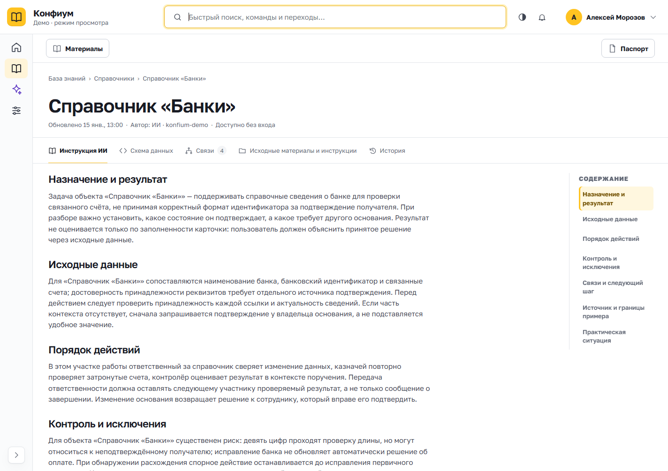
Task: Click the Порядок действий section heading
Action: point(94,350)
